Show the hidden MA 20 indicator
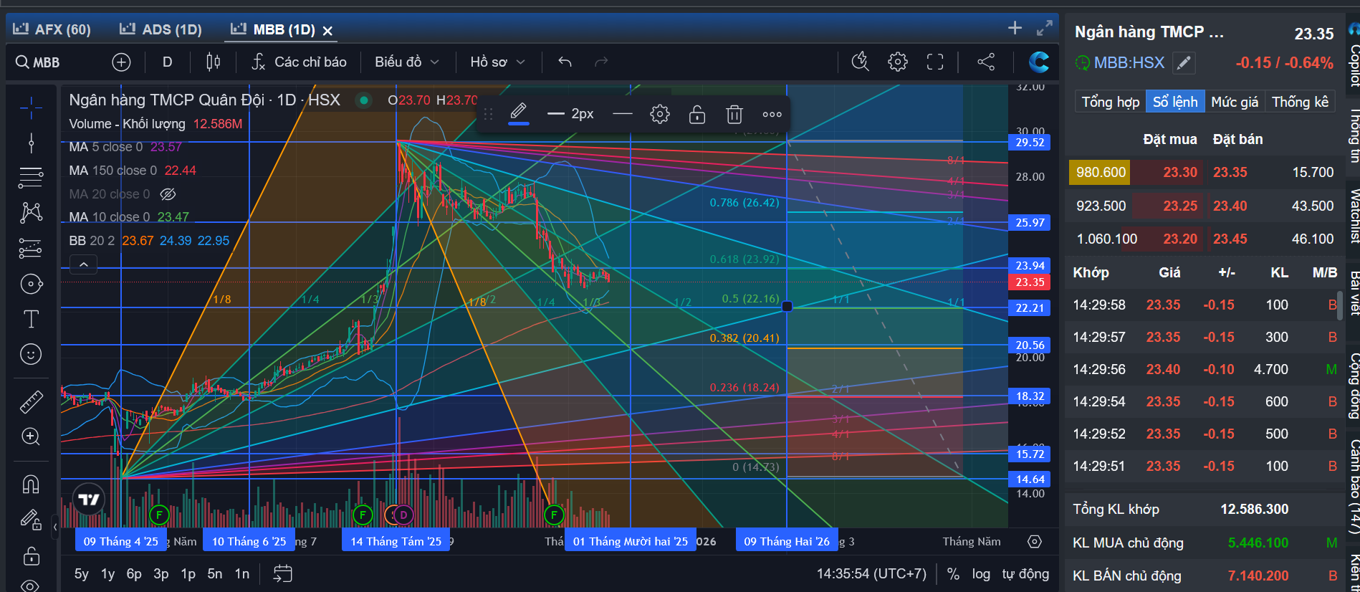The image size is (1360, 592). click(x=168, y=194)
